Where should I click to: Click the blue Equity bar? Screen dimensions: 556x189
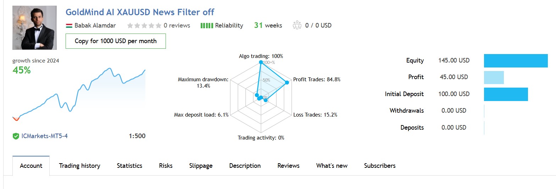(x=516, y=60)
